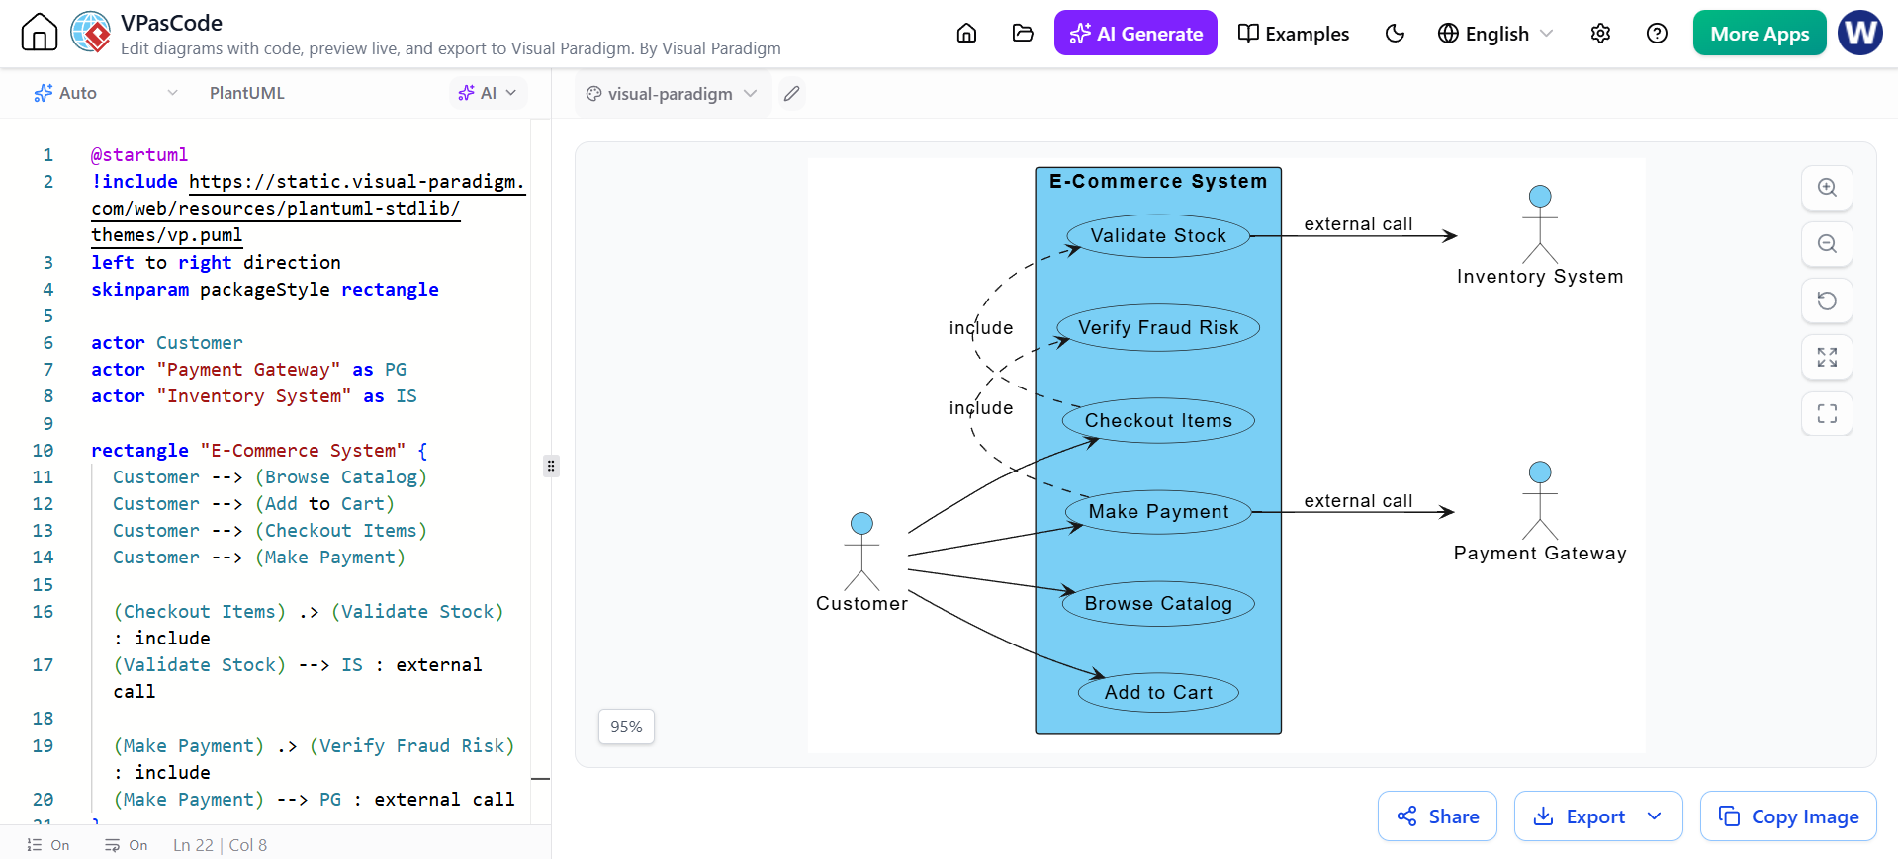Toggle line numbers On in status bar
The height and width of the screenshot is (859, 1898).
click(x=48, y=845)
